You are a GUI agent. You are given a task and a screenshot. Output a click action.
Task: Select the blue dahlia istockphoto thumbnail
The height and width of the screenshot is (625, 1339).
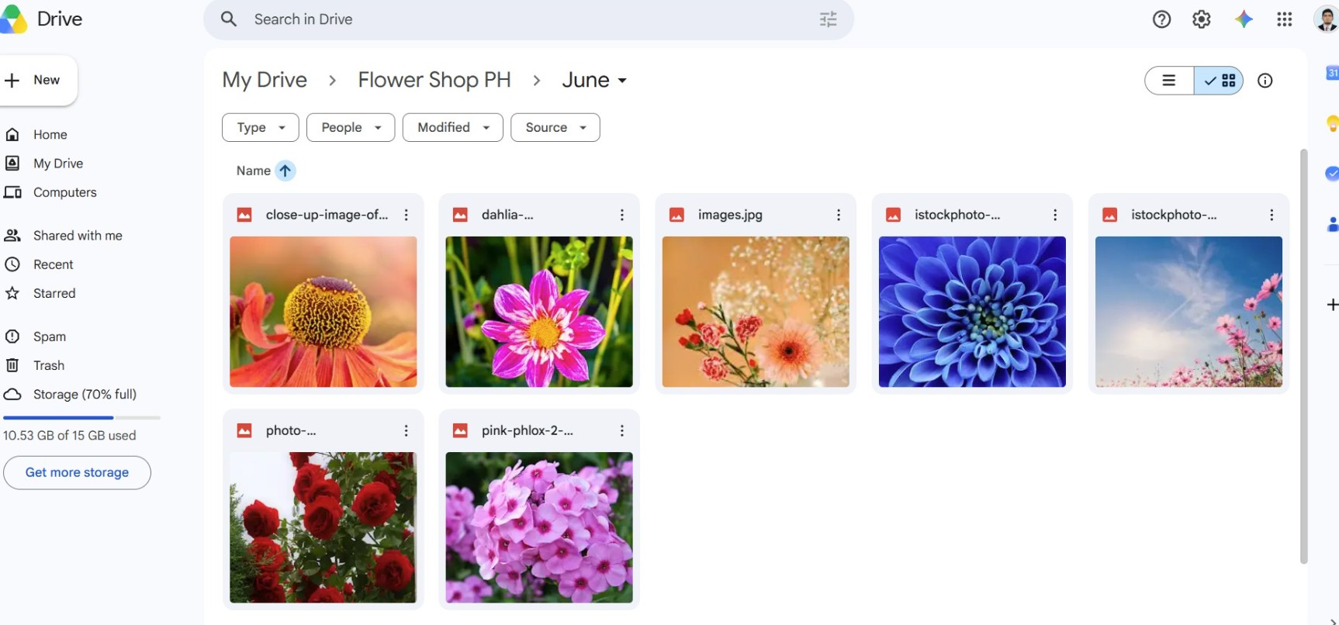(972, 312)
